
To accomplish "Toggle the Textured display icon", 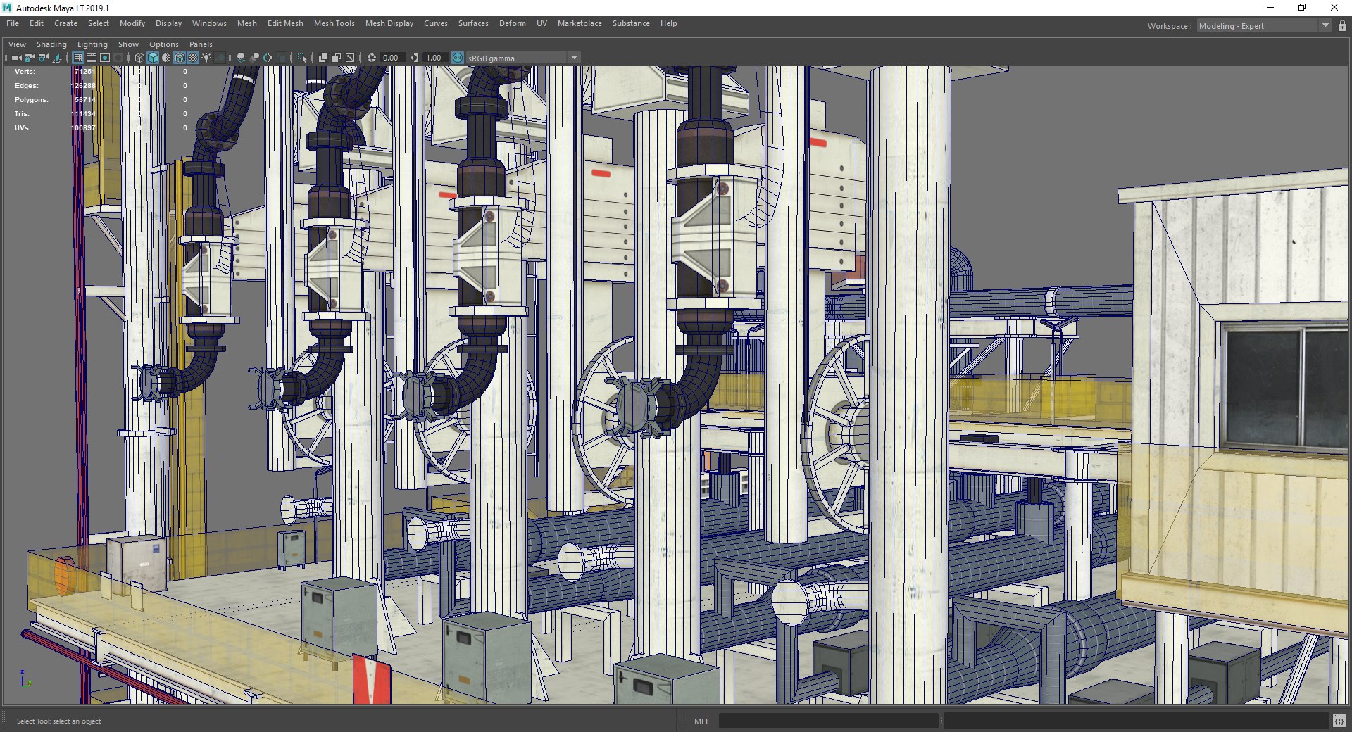I will 193,58.
